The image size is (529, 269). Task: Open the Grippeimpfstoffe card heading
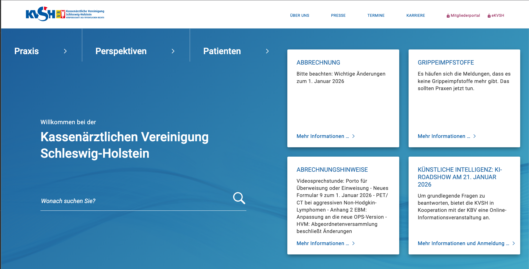click(446, 63)
